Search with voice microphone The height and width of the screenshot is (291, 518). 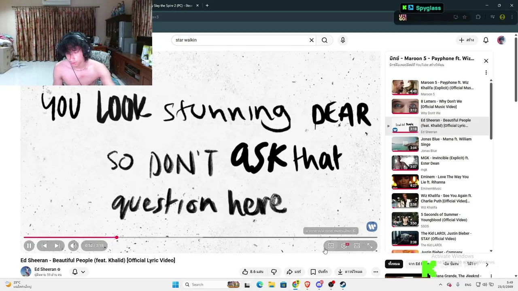click(343, 40)
